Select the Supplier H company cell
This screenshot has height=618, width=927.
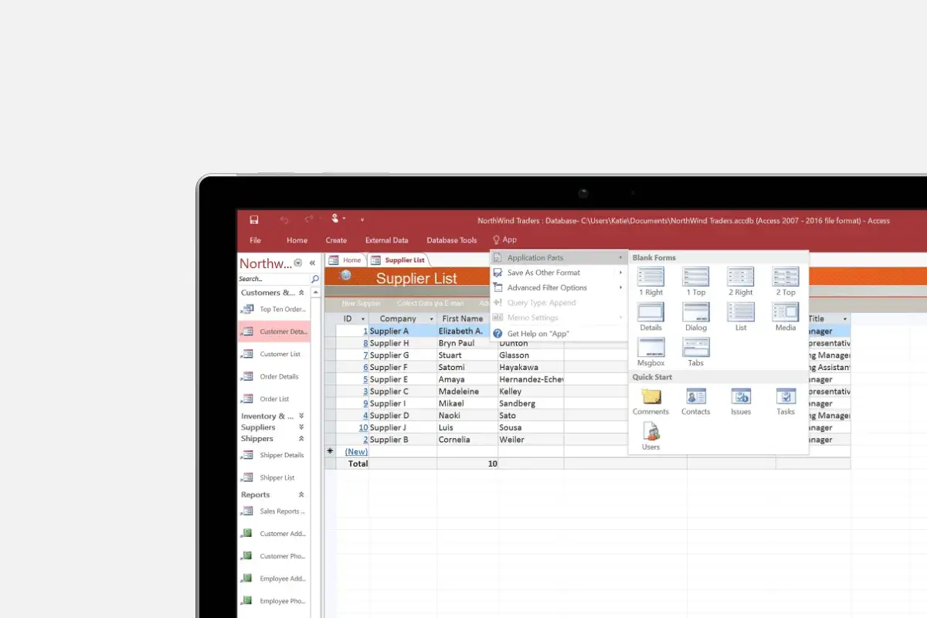402,343
